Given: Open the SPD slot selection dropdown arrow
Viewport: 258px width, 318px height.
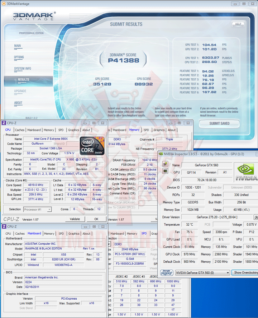Looking at the screenshot, I should (x=109, y=244).
